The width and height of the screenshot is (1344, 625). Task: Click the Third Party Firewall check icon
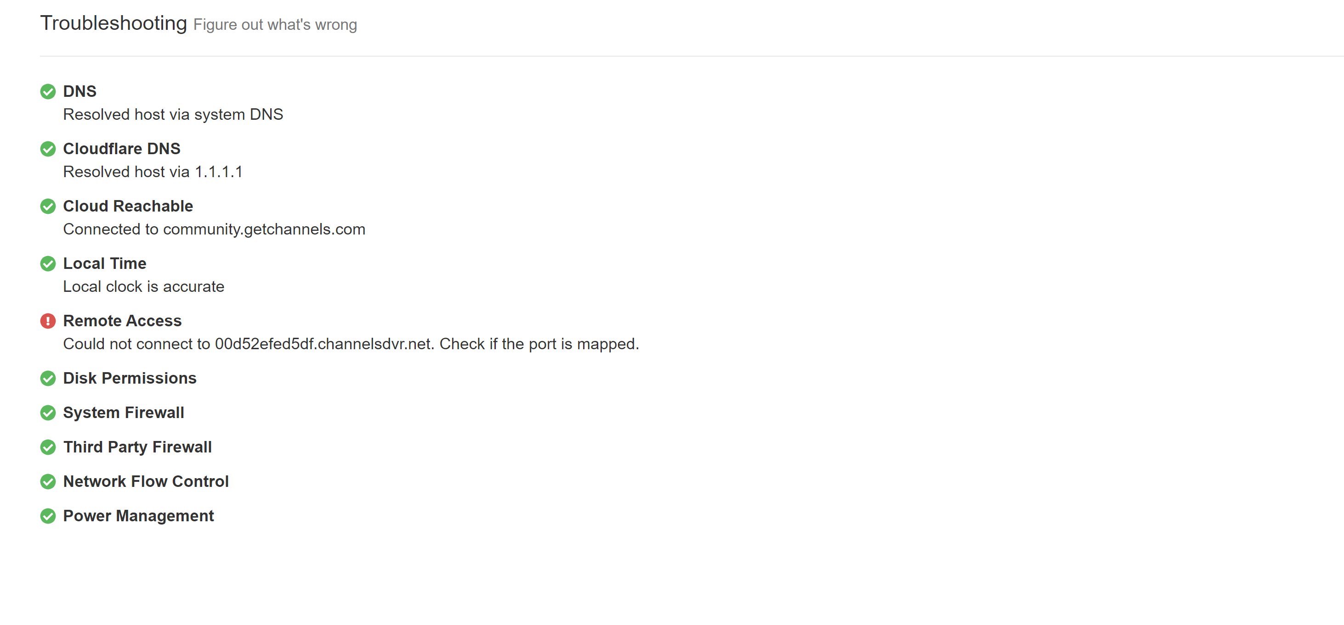48,447
